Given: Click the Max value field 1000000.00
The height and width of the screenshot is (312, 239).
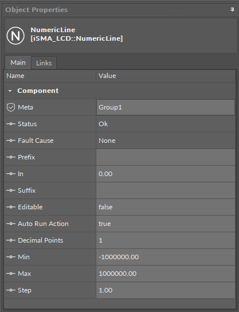Looking at the screenshot, I should click(x=166, y=274).
